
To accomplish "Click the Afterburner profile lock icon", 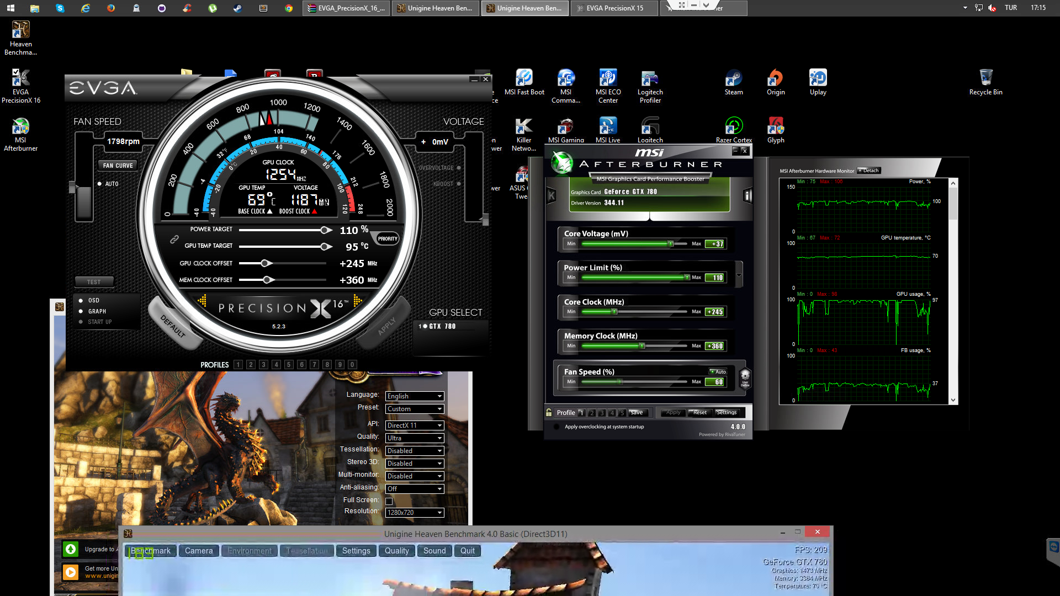I will coord(549,412).
